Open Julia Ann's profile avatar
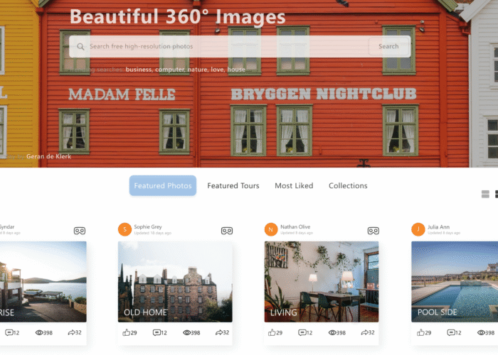Screen dimensions: 498x355 418,229
